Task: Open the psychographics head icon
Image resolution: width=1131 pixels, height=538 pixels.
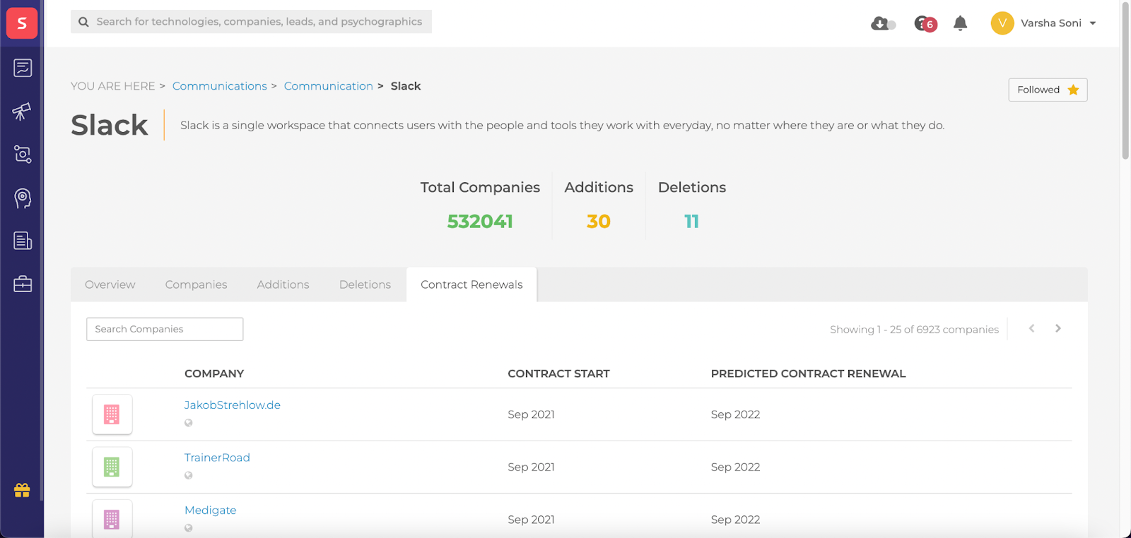Action: point(23,198)
